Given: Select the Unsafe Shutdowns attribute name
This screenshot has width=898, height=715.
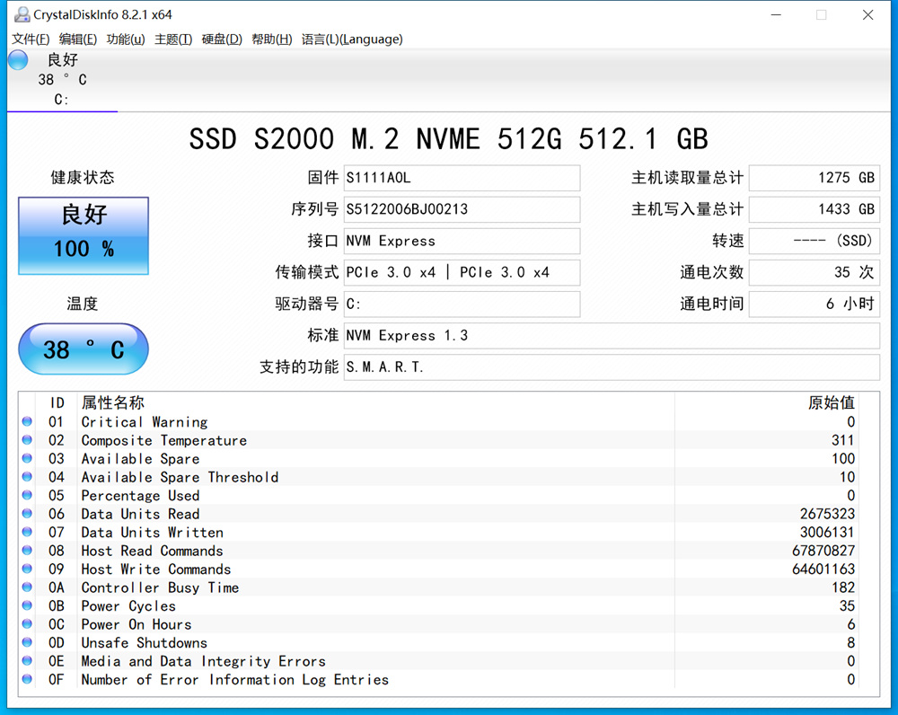Looking at the screenshot, I should click(x=145, y=642).
